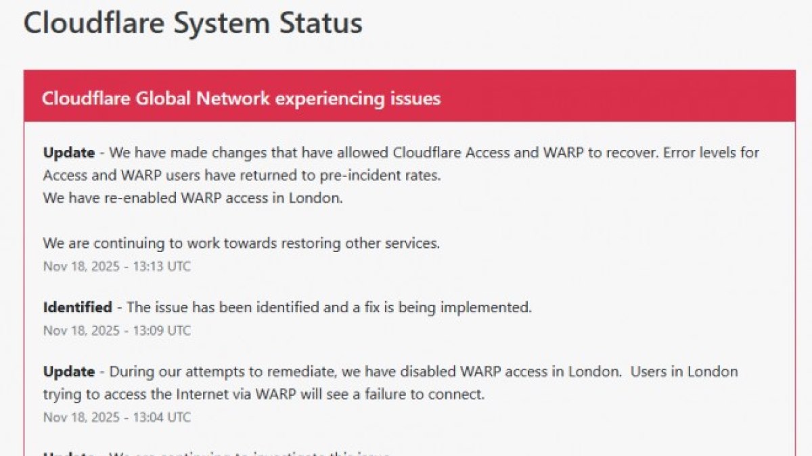The height and width of the screenshot is (456, 812).
Task: Click the Cloudflare System Status page heading
Action: (x=193, y=23)
